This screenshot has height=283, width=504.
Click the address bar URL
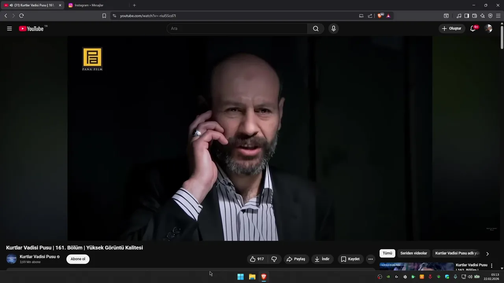click(x=148, y=16)
